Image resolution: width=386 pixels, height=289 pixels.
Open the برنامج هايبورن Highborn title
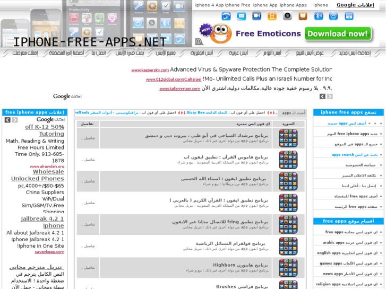241,265
